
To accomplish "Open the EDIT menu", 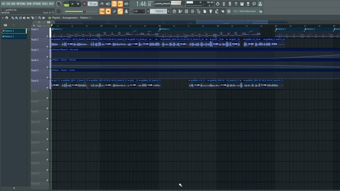I will point(8,4).
